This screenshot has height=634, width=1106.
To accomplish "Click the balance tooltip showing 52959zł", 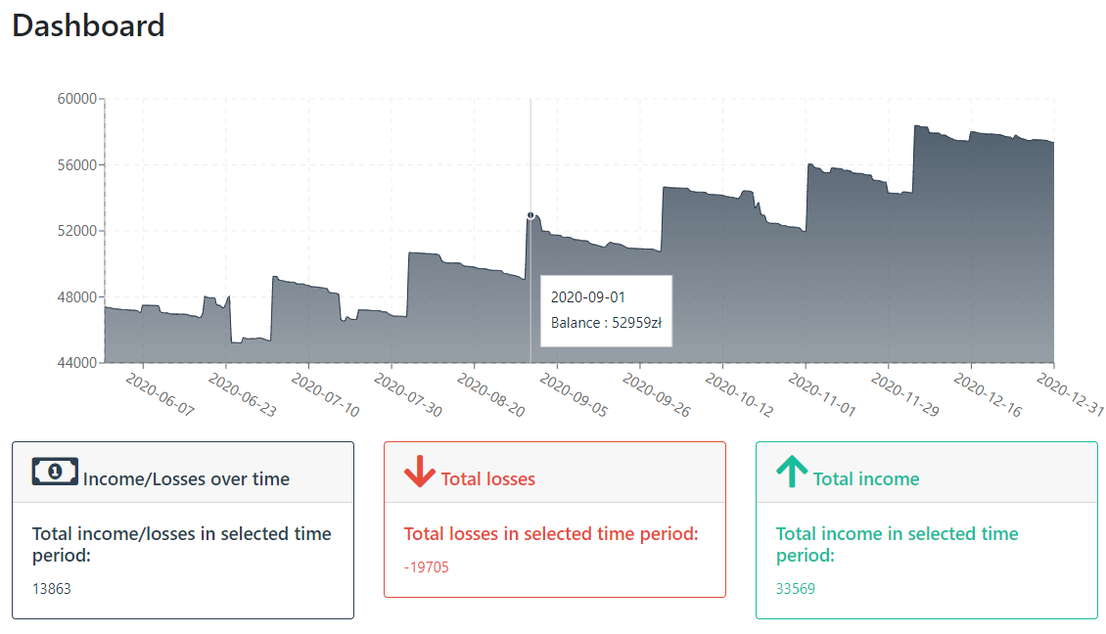I will [x=606, y=310].
